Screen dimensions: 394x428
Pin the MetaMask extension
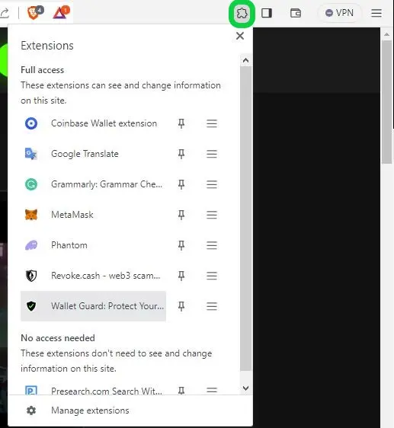(x=181, y=215)
